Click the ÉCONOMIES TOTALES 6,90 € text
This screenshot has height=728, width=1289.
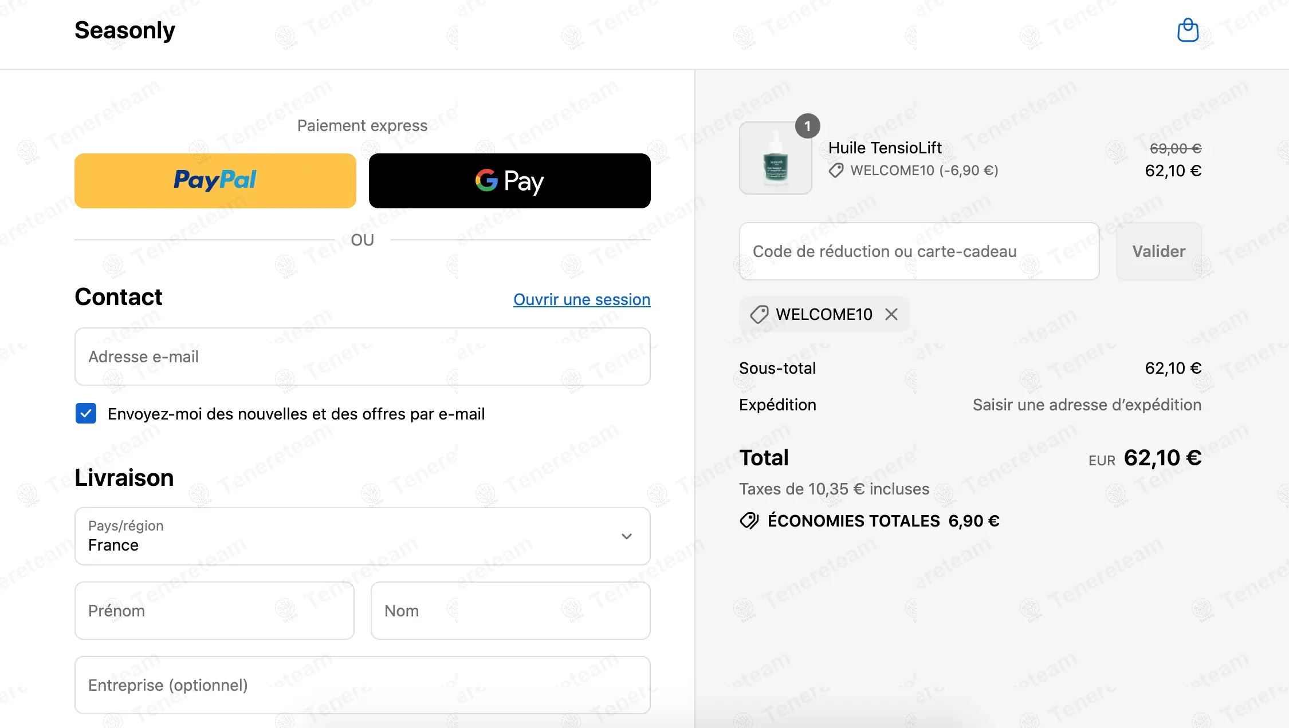click(884, 521)
